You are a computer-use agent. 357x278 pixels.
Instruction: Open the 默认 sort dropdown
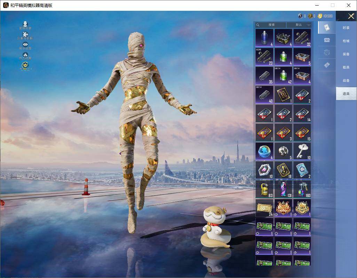point(299,25)
